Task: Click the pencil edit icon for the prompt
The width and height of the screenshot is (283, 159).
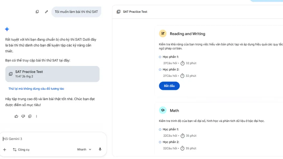Action: click(x=46, y=12)
